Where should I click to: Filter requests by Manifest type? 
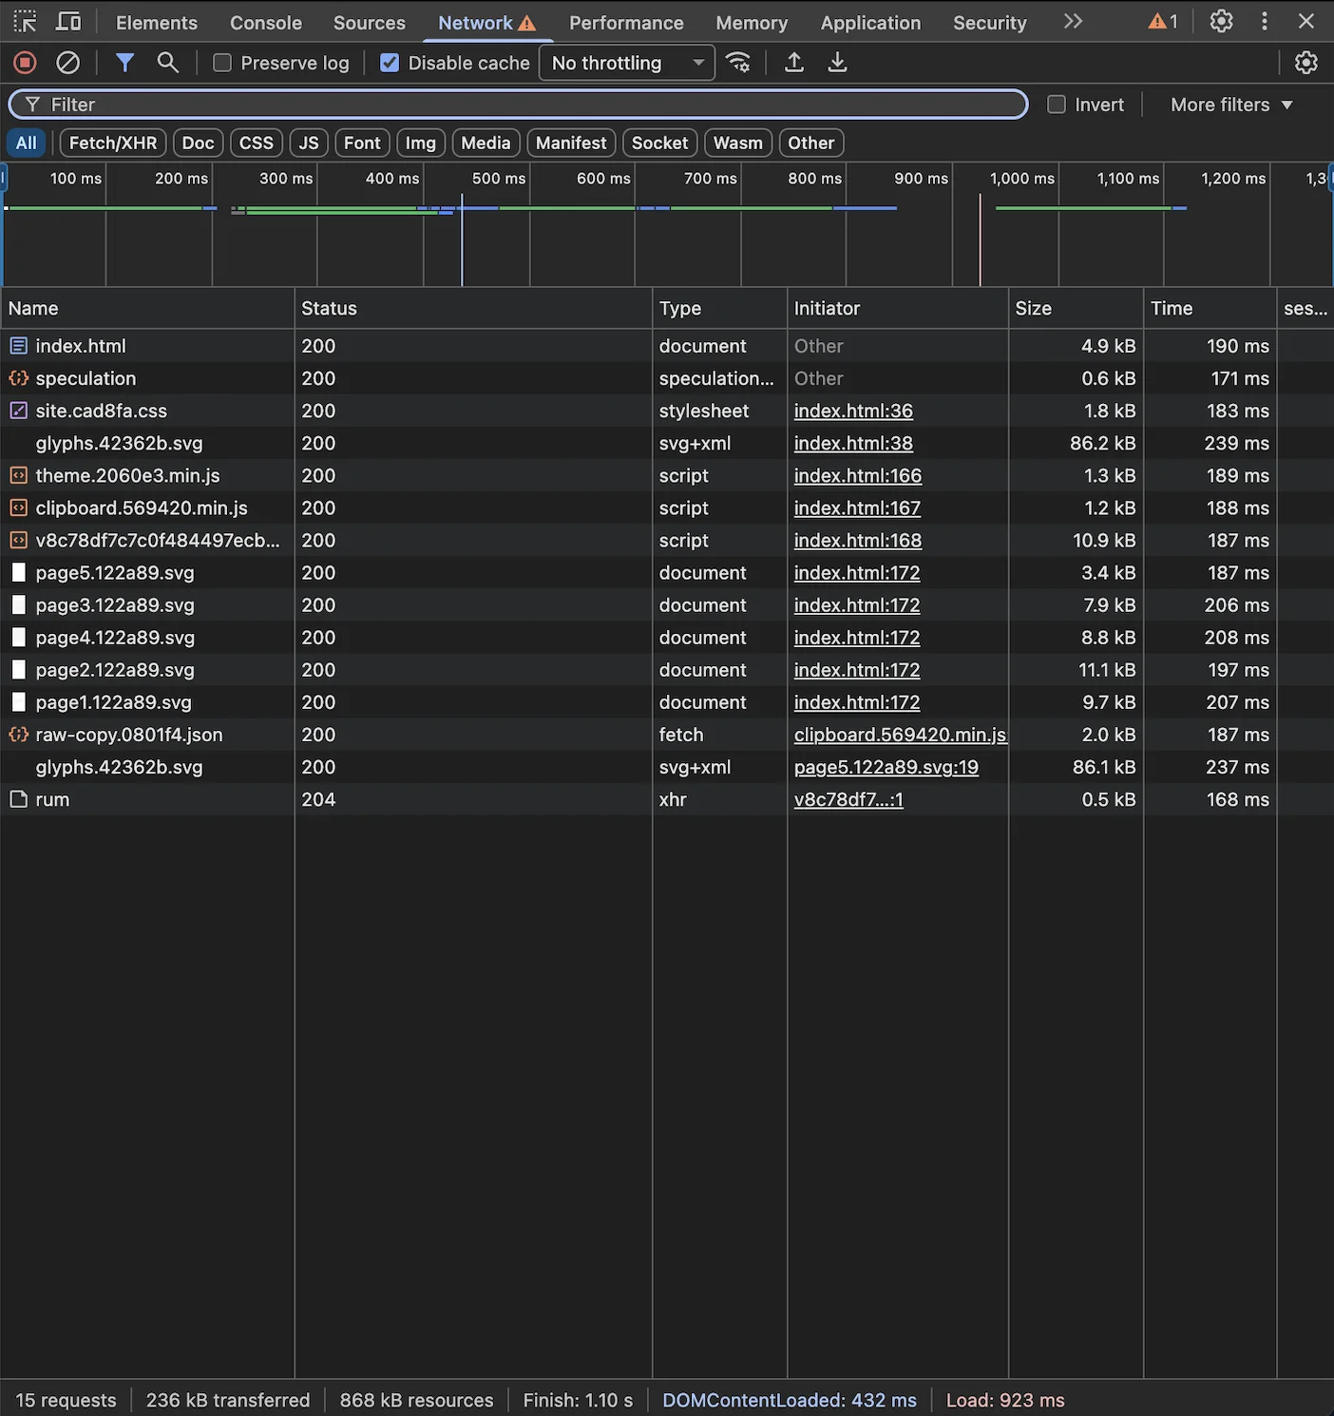click(x=571, y=143)
